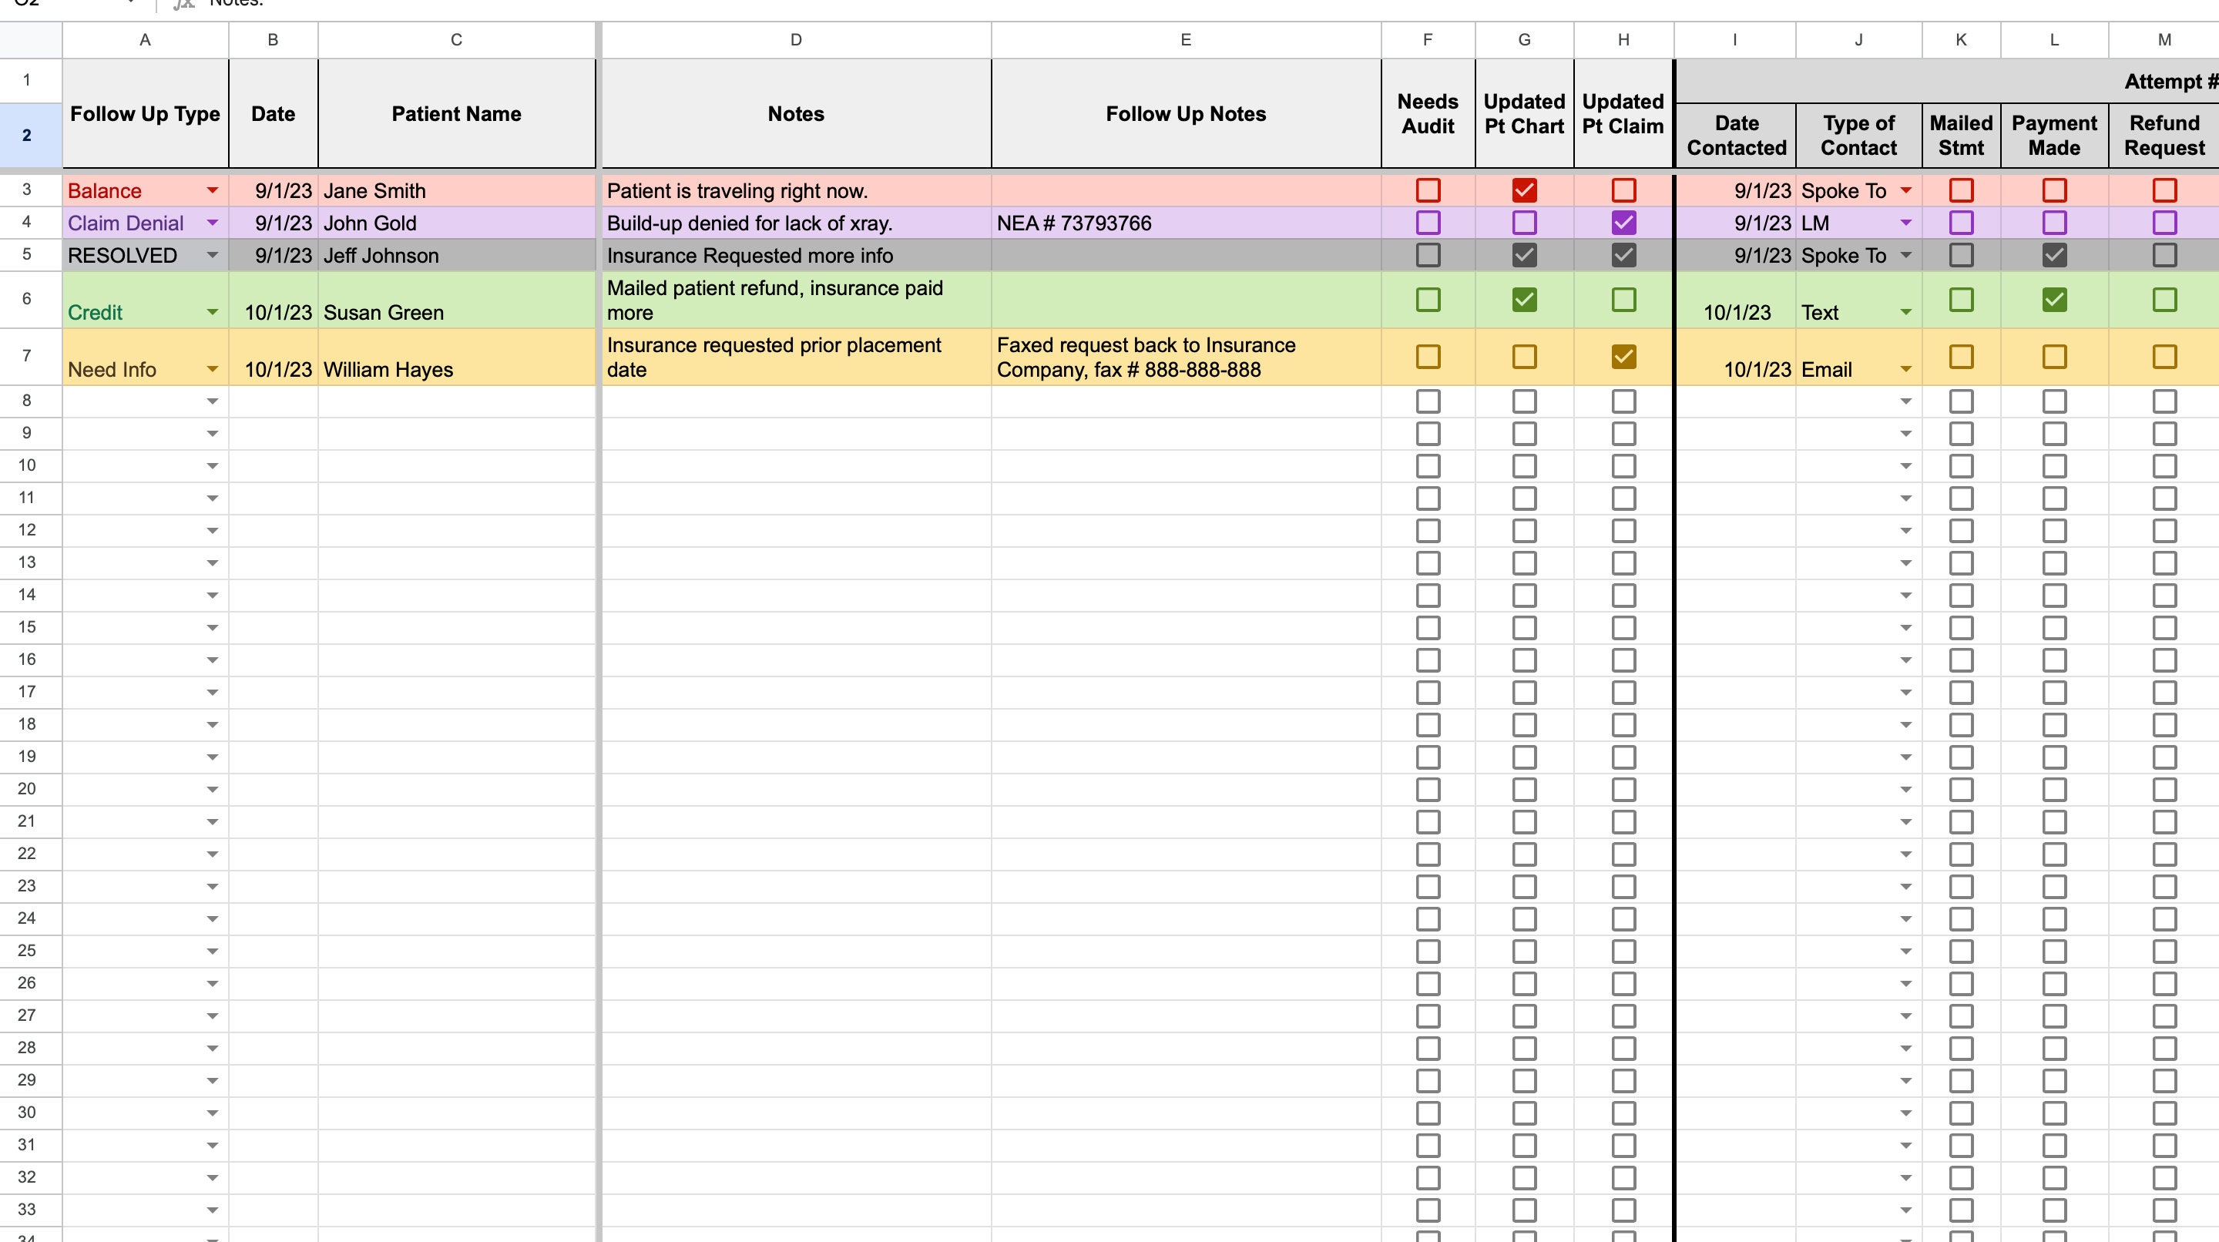Open the Follow Up Type dropdown for Jane Smith
The height and width of the screenshot is (1242, 2219).
(213, 191)
